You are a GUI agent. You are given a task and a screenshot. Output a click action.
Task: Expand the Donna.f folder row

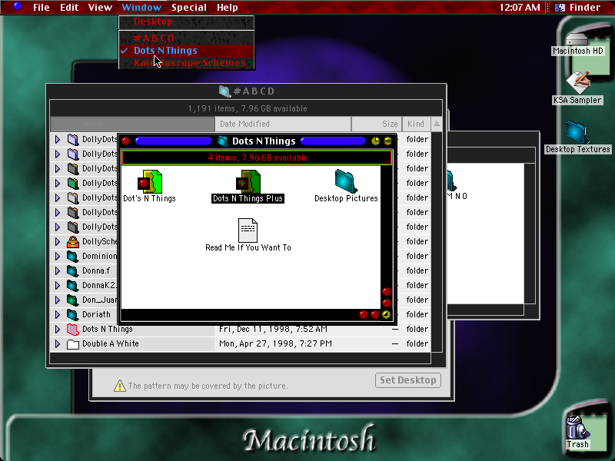[x=58, y=270]
